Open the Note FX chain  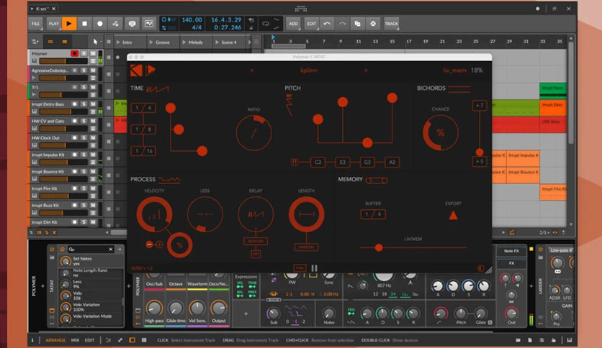(x=511, y=251)
